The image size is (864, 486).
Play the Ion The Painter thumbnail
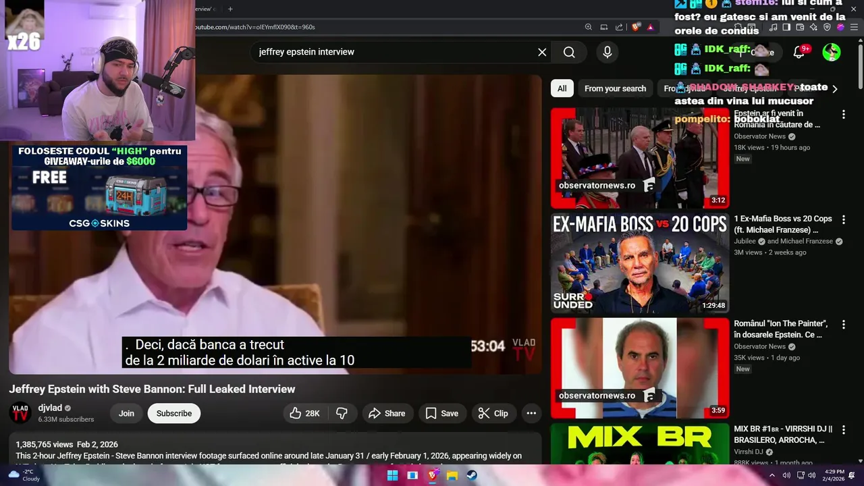640,368
